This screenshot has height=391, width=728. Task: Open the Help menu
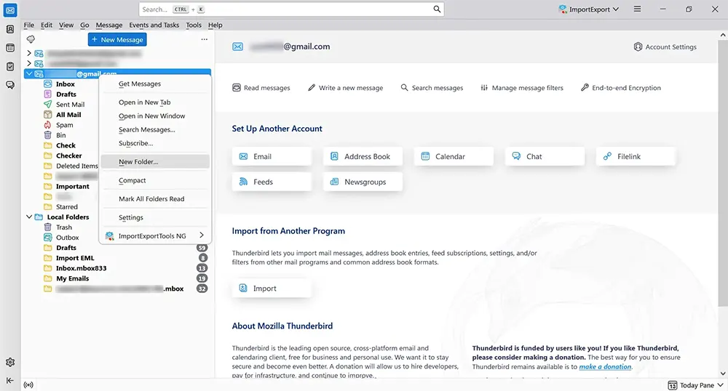tap(215, 25)
